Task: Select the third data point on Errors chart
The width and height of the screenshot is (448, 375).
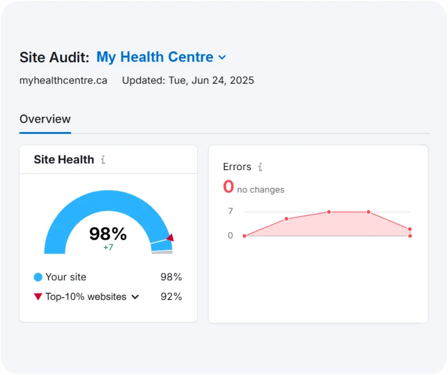Action: click(329, 212)
